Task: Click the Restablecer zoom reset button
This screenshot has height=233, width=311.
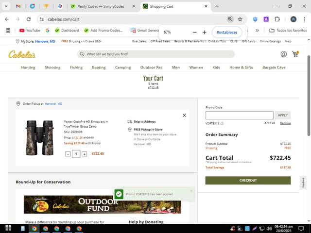Action: (227, 33)
